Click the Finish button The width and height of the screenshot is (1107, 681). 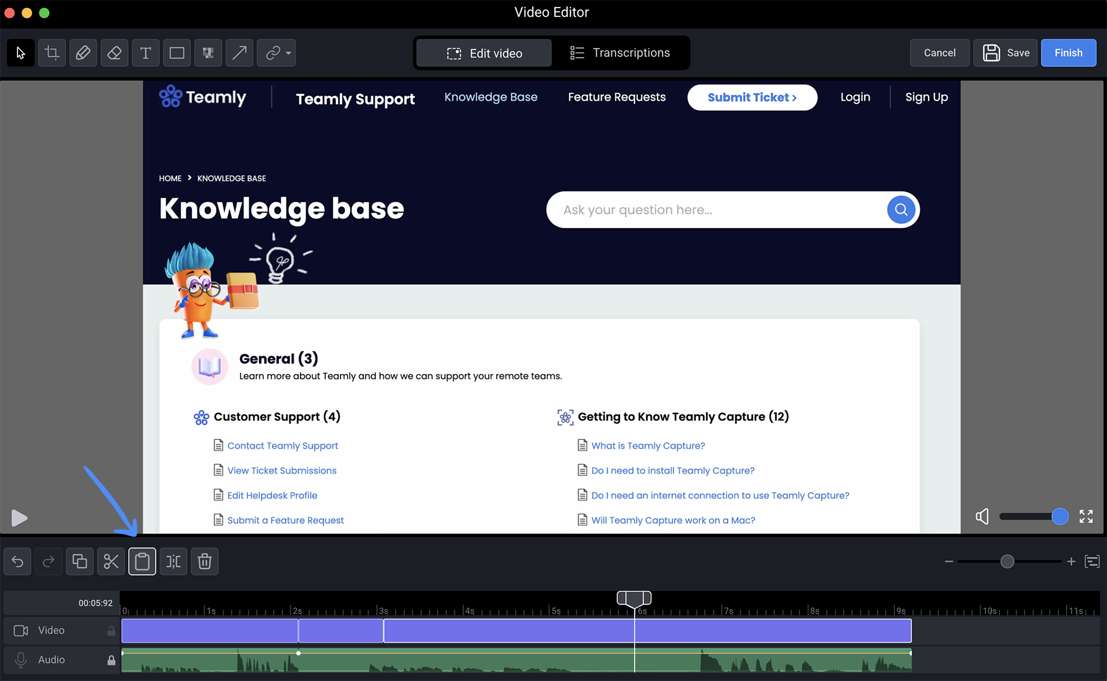1069,53
